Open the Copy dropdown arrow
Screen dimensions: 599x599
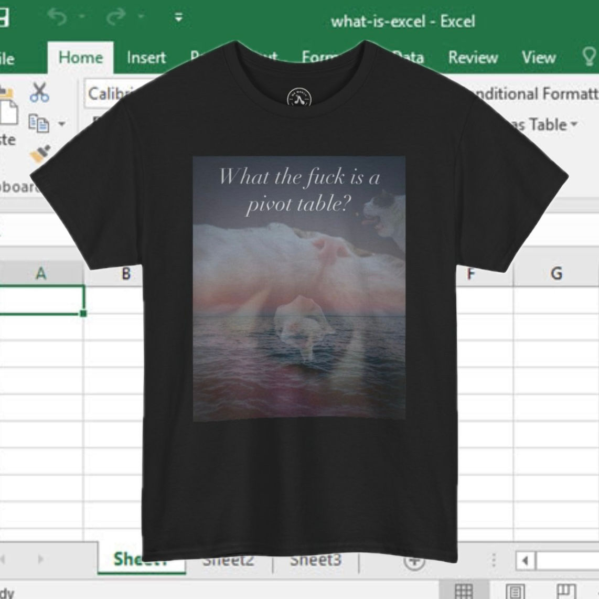pos(62,122)
